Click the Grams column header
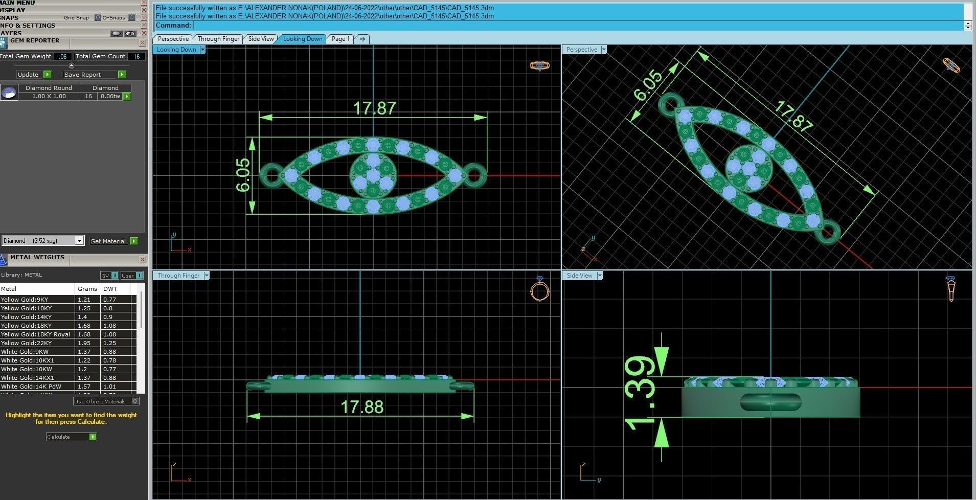Viewport: 976px width, 500px height. coord(87,289)
